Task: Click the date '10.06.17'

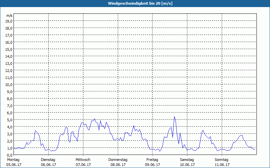Action: click(187, 165)
